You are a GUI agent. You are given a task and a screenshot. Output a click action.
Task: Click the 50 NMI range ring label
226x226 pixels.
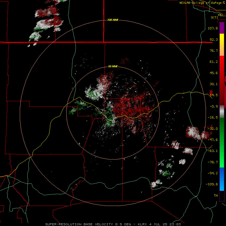click(x=113, y=66)
